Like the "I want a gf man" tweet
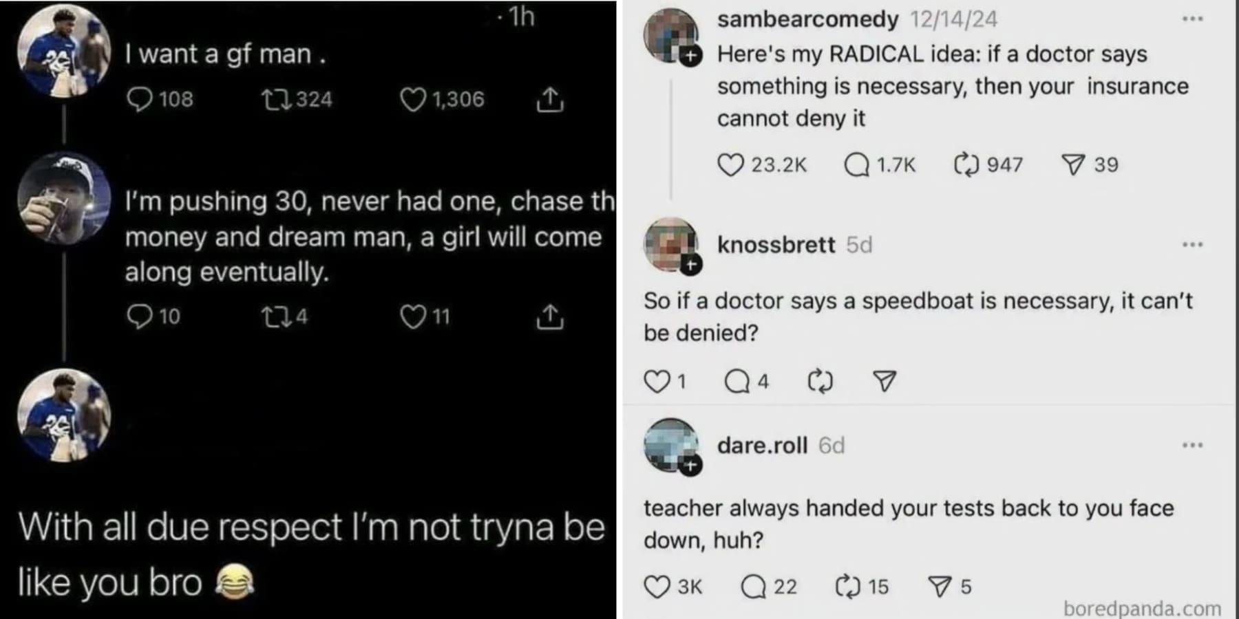 pos(413,100)
